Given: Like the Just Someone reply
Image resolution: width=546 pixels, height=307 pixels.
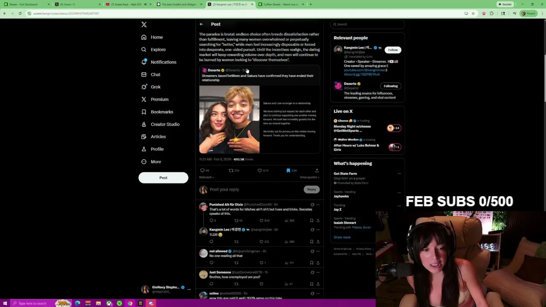Looking at the screenshot, I should (x=261, y=284).
